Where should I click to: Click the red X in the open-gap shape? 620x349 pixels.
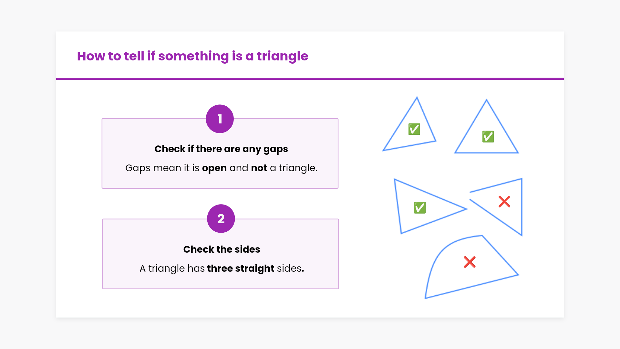click(504, 202)
